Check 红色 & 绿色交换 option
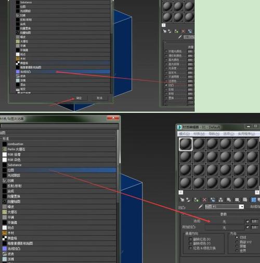 coord(190,248)
